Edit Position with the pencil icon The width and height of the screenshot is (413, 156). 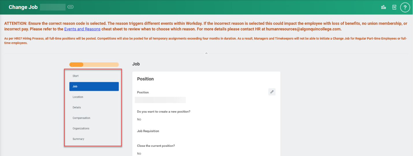(x=272, y=92)
